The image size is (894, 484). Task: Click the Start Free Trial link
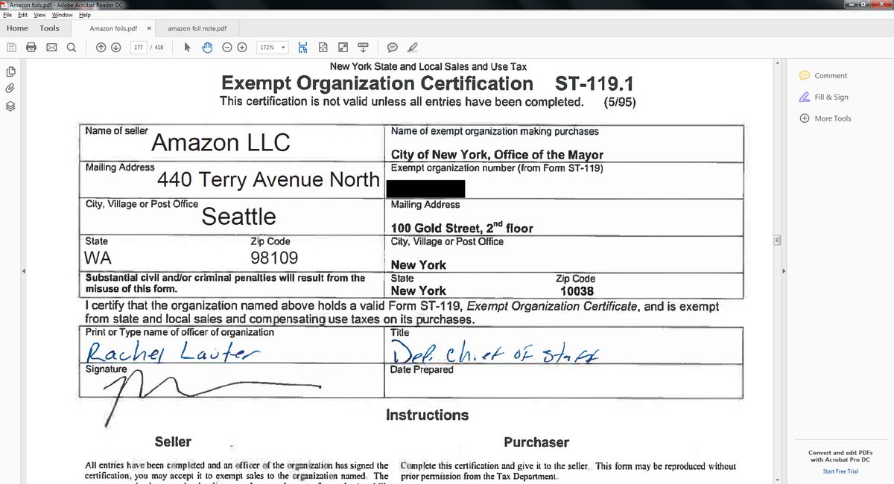pyautogui.click(x=840, y=471)
